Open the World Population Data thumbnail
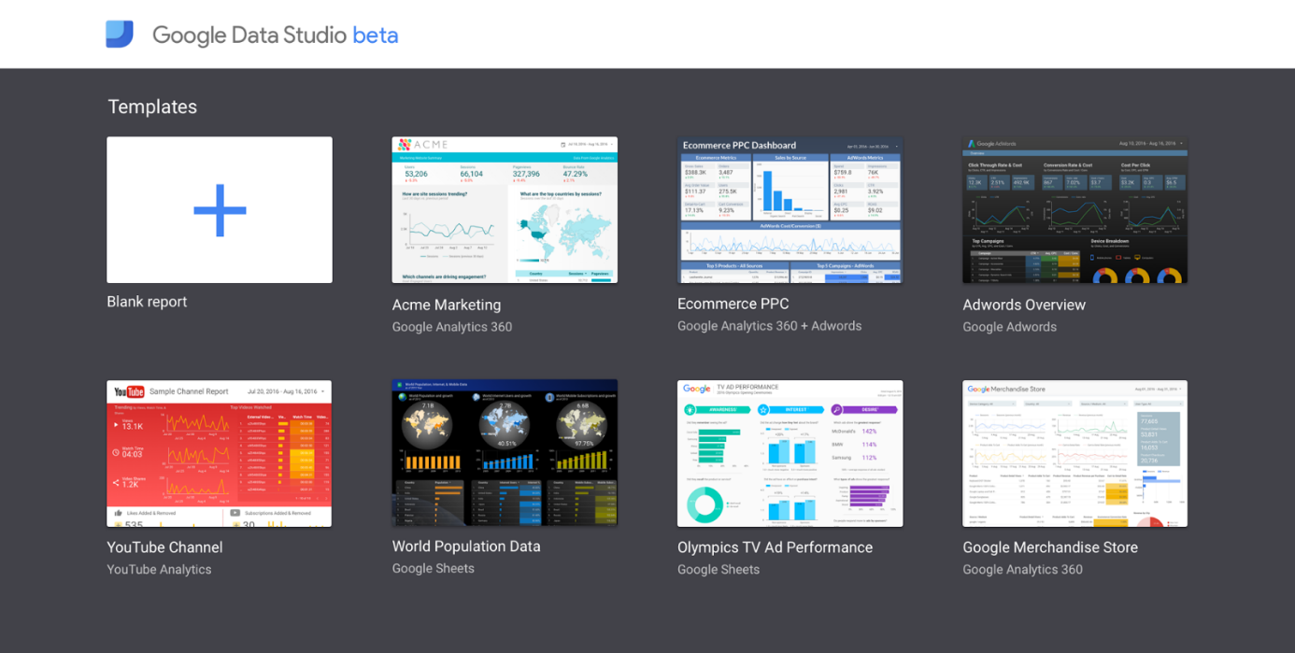This screenshot has height=653, width=1295. click(505, 453)
